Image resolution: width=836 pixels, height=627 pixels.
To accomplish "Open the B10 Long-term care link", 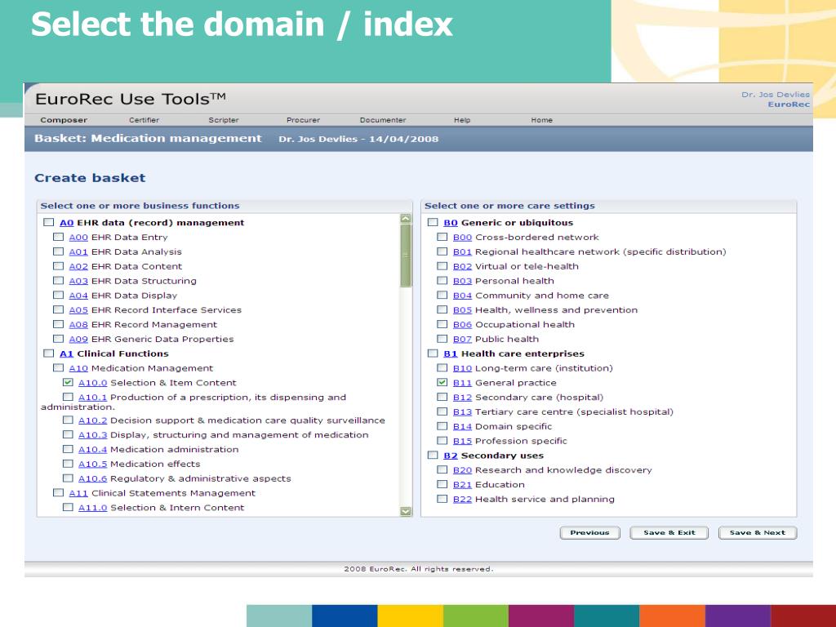I will coord(462,368).
